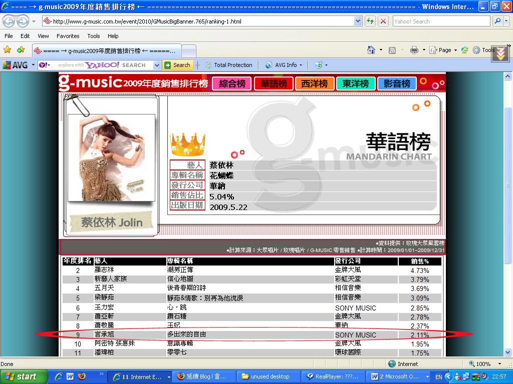Expand AVG logo dropdown arrow
Viewport: 513px width, 384px height.
[x=33, y=65]
